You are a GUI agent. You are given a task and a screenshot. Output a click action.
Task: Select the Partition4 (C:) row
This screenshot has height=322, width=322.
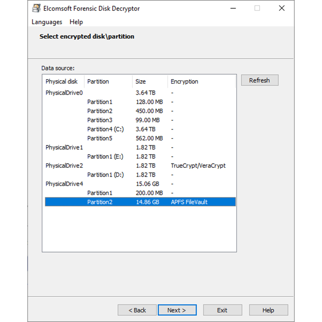[x=140, y=129]
